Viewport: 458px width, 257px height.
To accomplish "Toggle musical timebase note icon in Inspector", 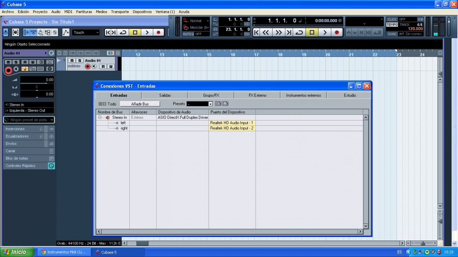I will [x=25, y=69].
